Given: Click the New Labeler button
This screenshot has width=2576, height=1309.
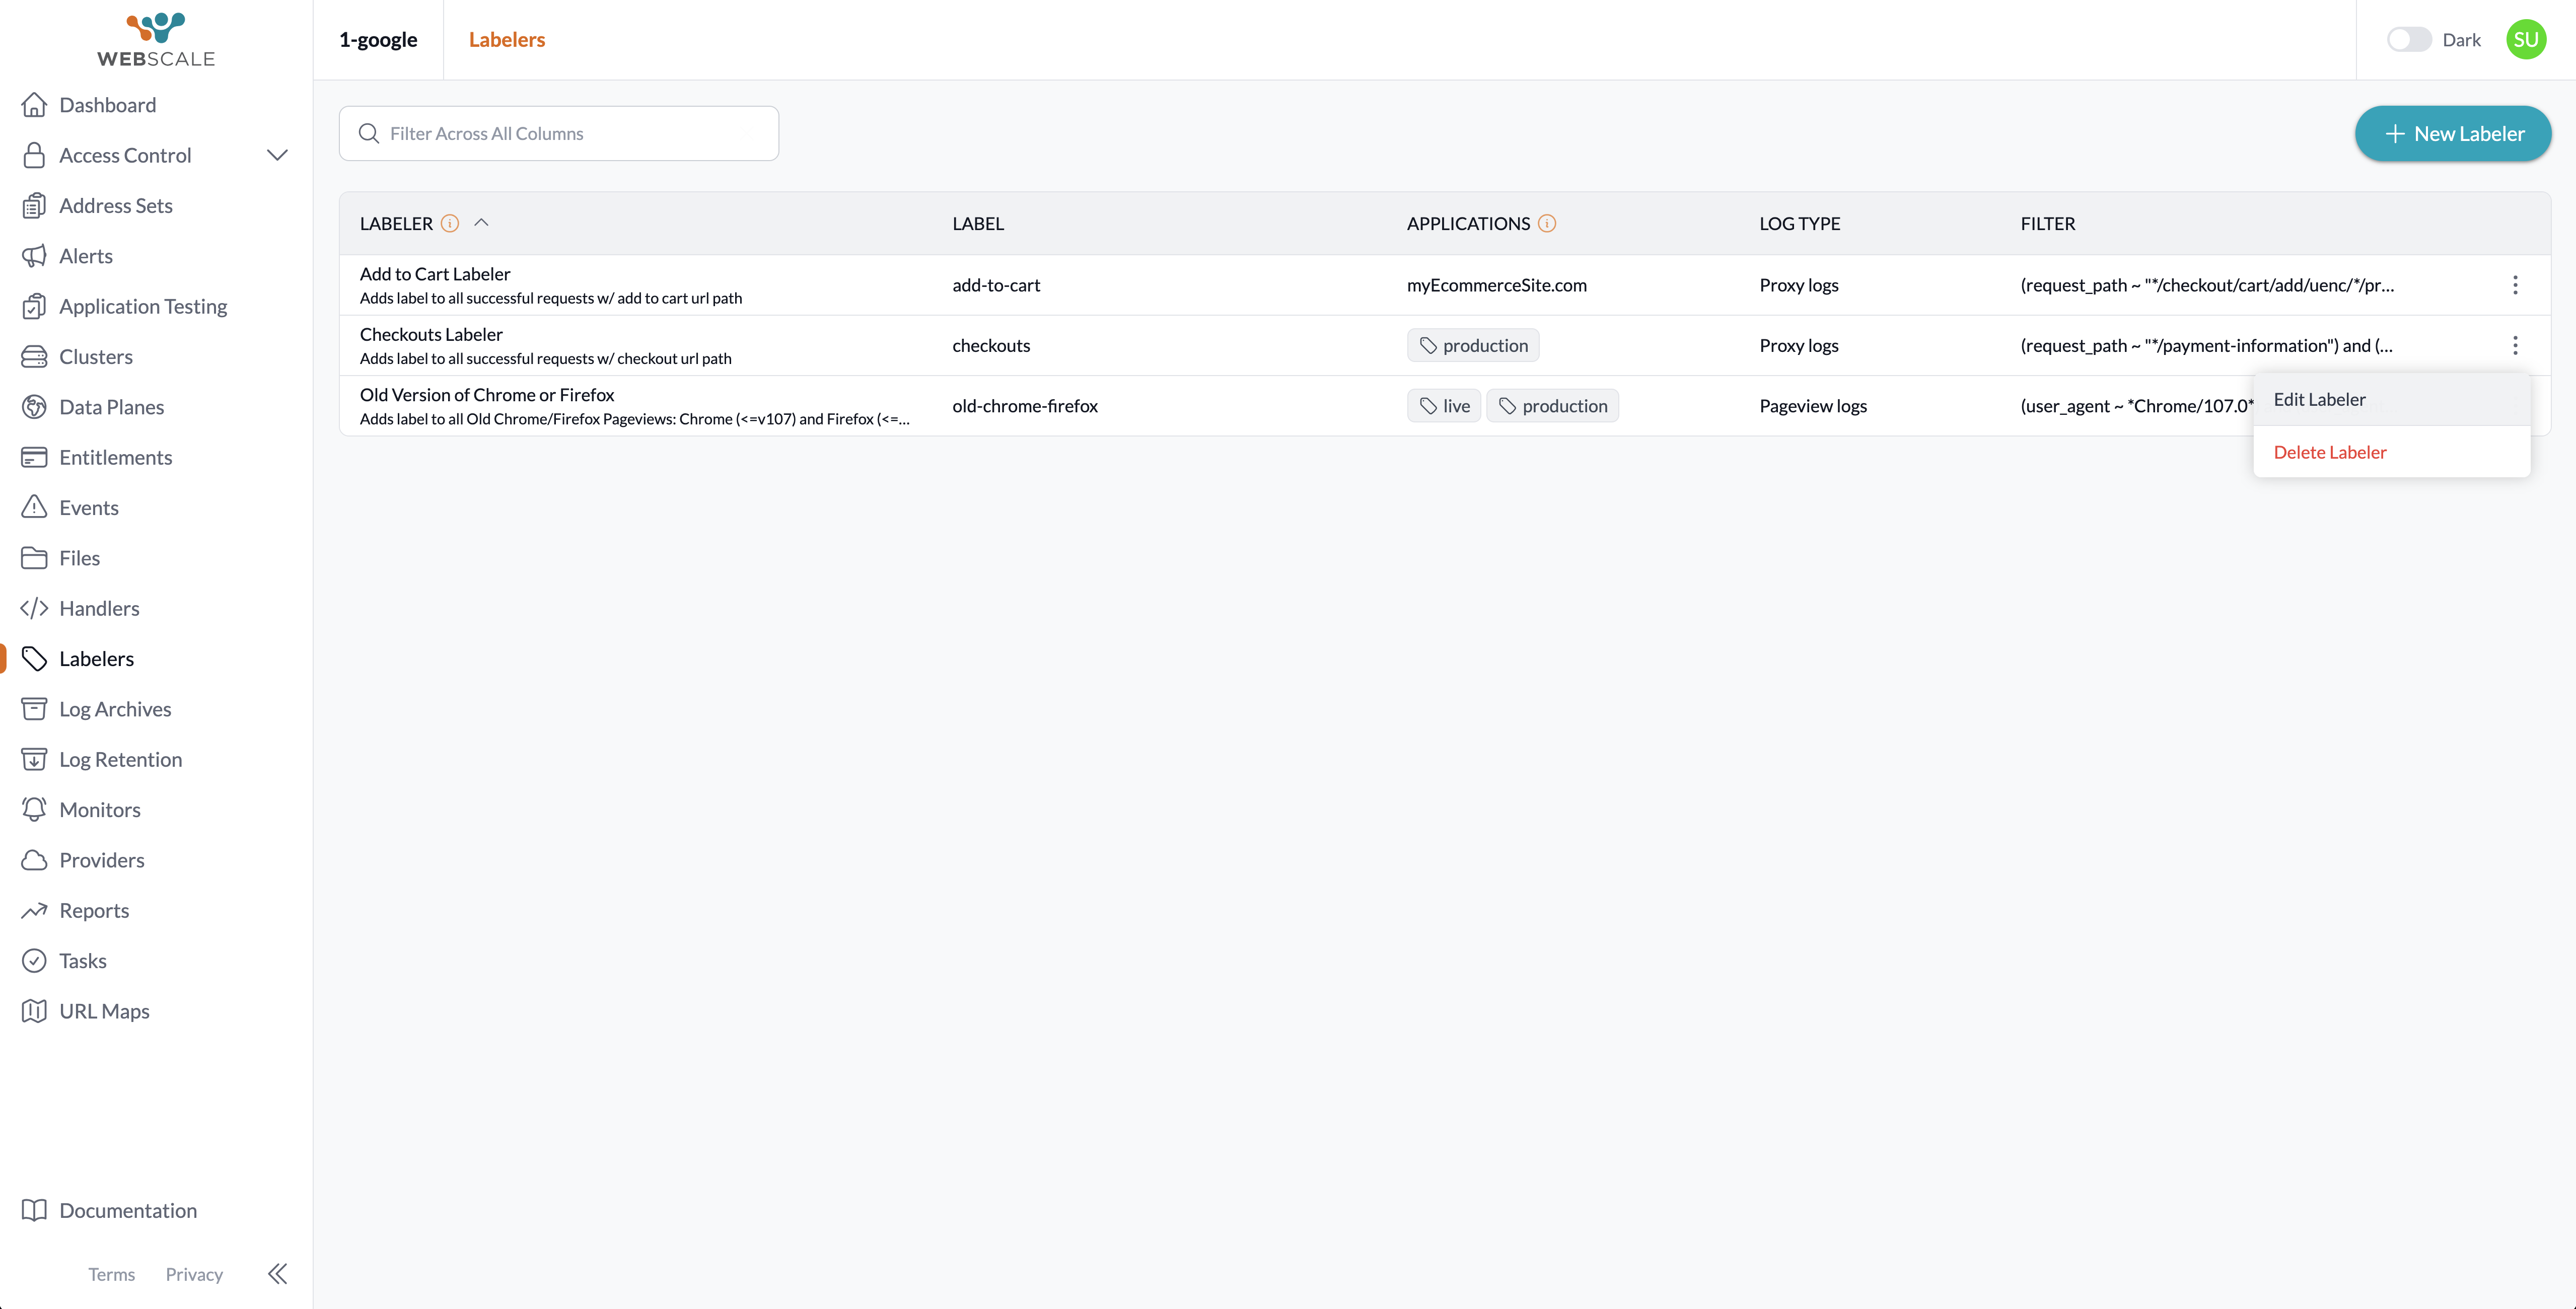Looking at the screenshot, I should pos(2452,133).
